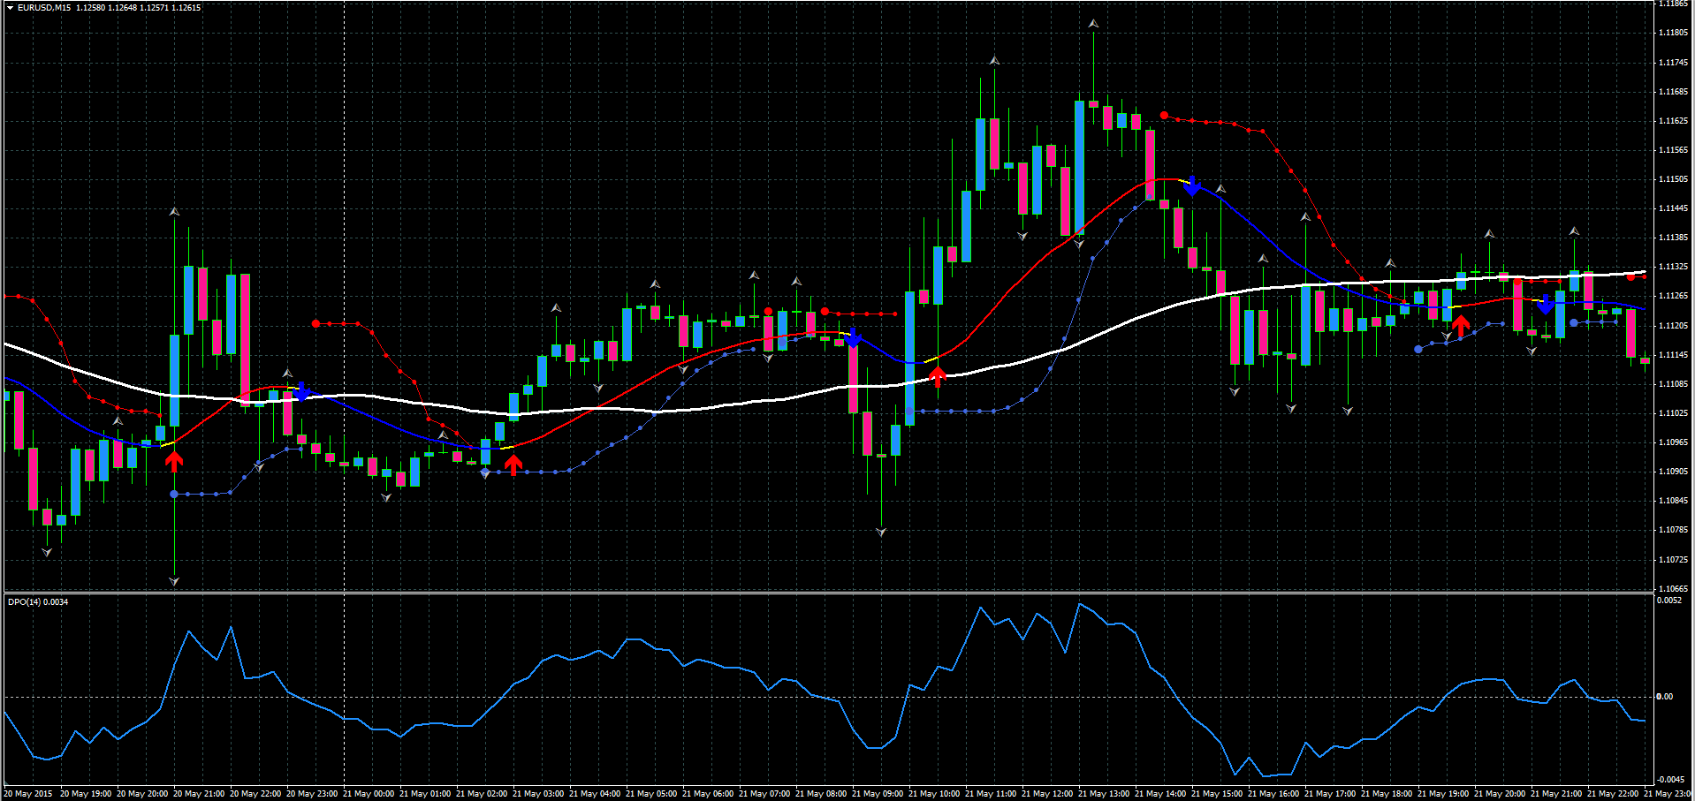This screenshot has width=1695, height=801.
Task: Click the 21 May 11:00 time label
Action: click(x=991, y=794)
